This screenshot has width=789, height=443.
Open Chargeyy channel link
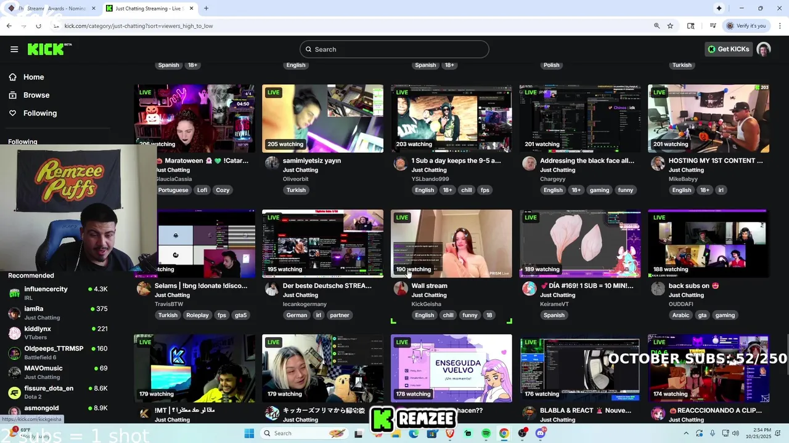(x=552, y=179)
